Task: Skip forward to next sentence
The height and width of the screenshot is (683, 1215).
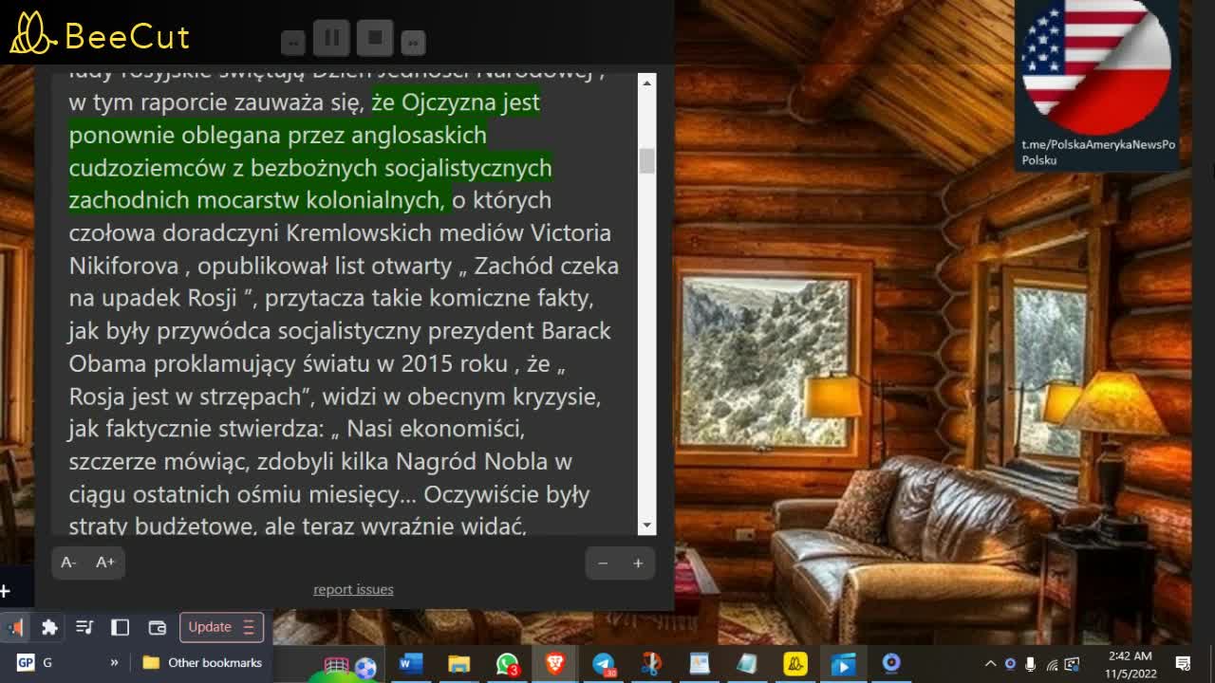Action: (413, 42)
